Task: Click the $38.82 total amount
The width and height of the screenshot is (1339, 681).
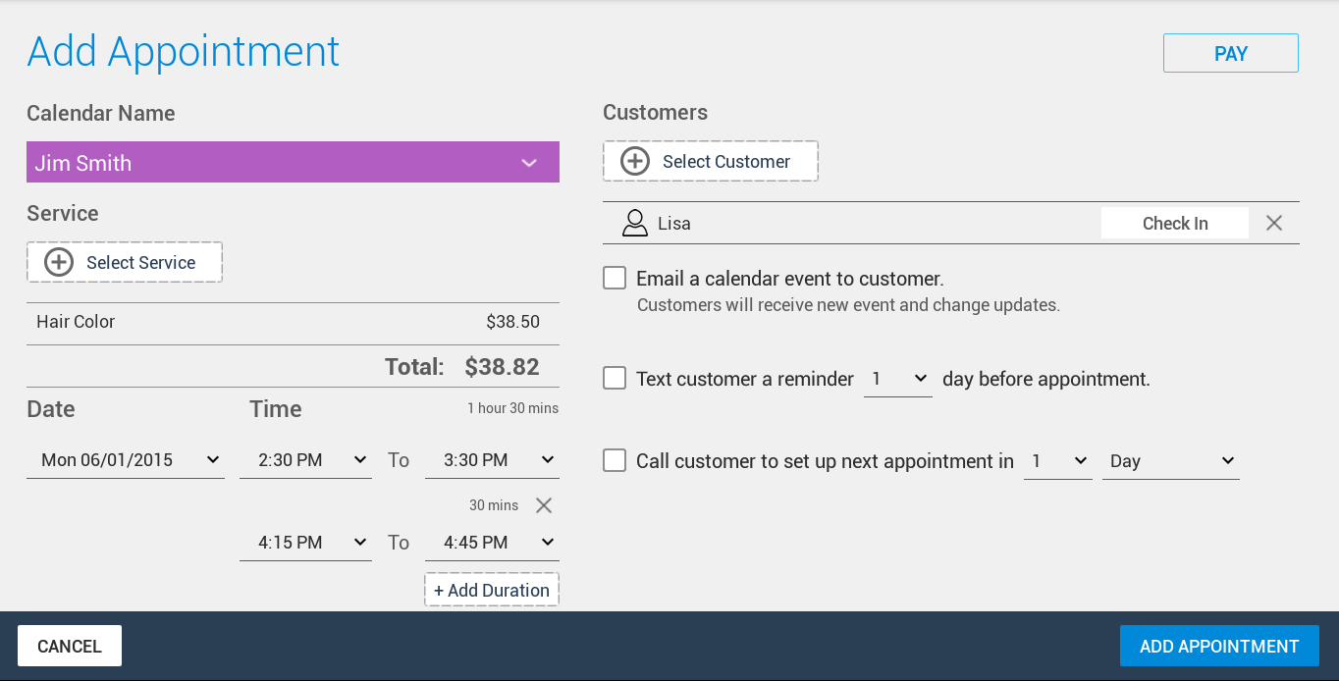Action: 502,367
